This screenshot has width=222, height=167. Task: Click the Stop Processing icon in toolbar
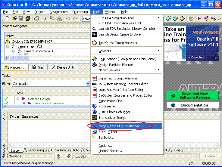coord(191,19)
